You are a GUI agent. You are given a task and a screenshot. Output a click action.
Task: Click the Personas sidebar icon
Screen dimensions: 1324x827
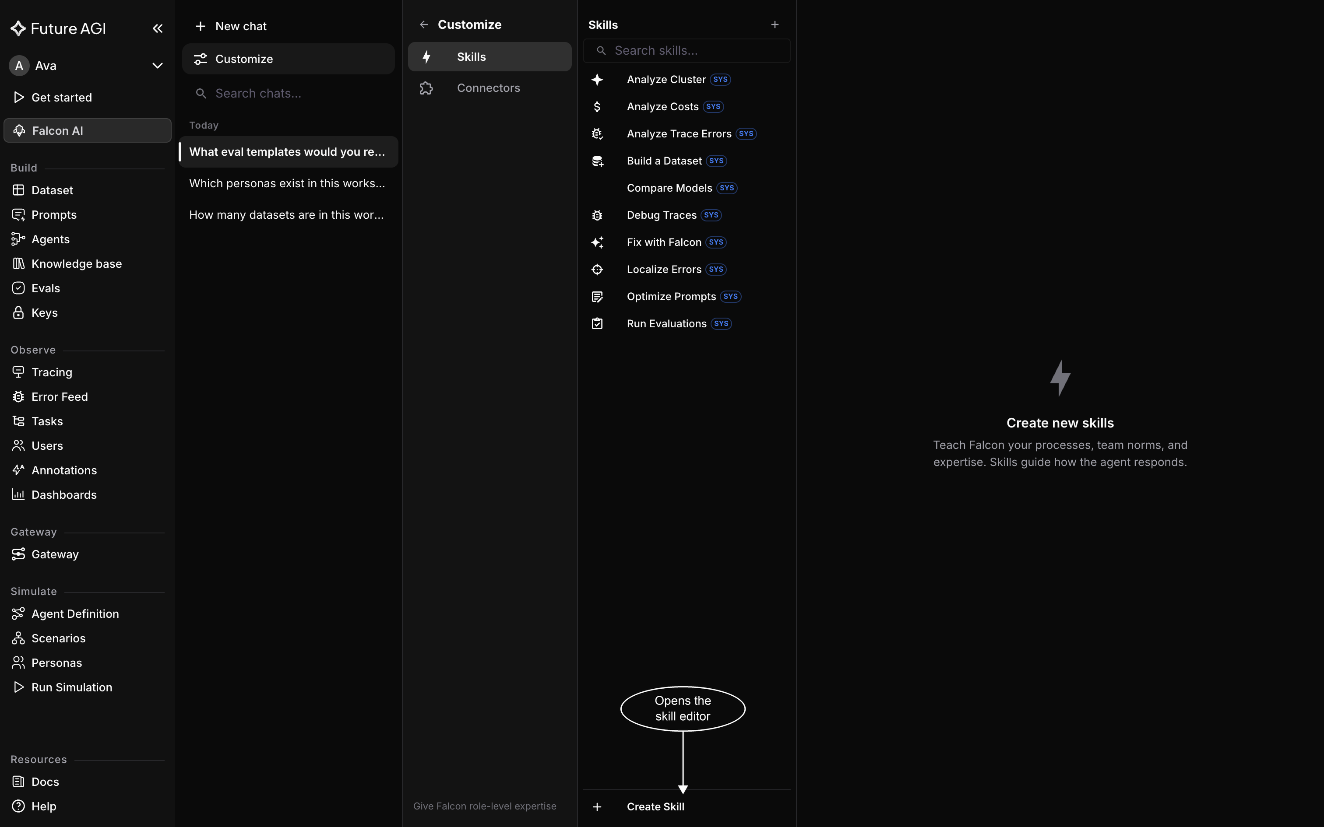click(x=18, y=663)
